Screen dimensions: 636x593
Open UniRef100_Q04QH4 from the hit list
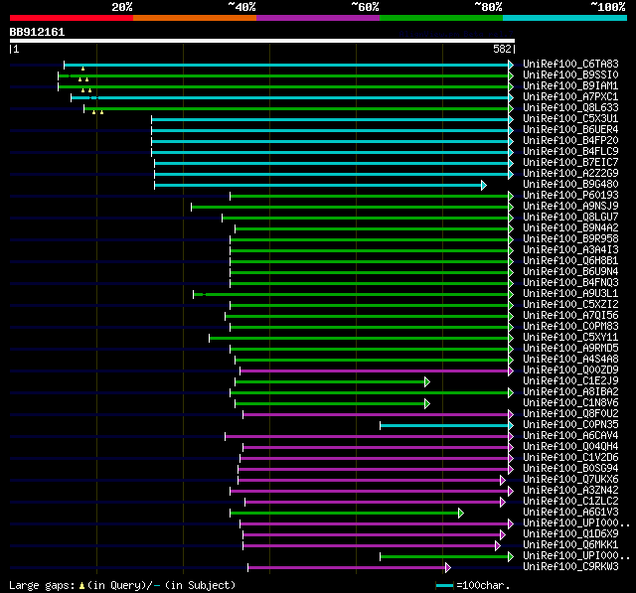[x=570, y=447]
